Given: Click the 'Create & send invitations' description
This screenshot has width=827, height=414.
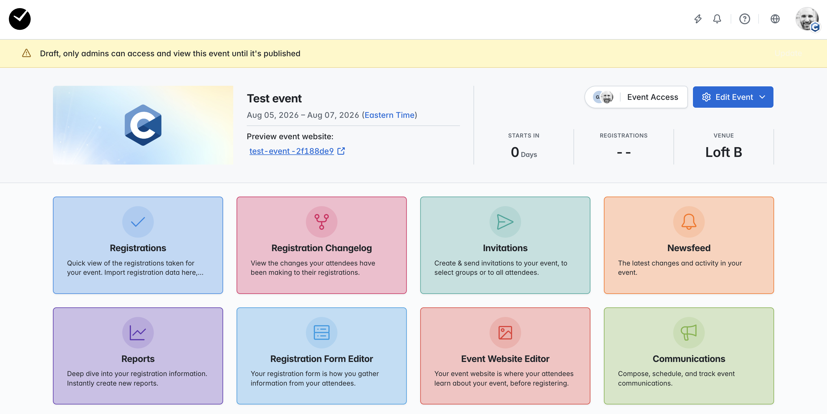Looking at the screenshot, I should click(x=501, y=267).
